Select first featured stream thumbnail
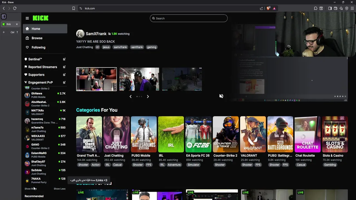 tap(97, 79)
